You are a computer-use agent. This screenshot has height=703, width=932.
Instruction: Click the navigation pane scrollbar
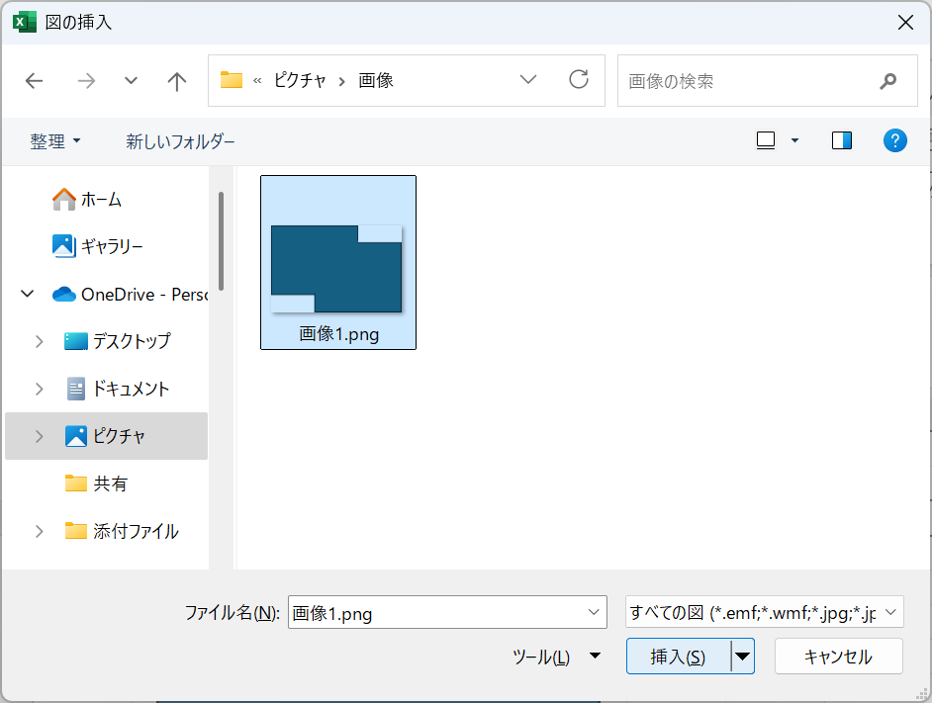tap(221, 240)
